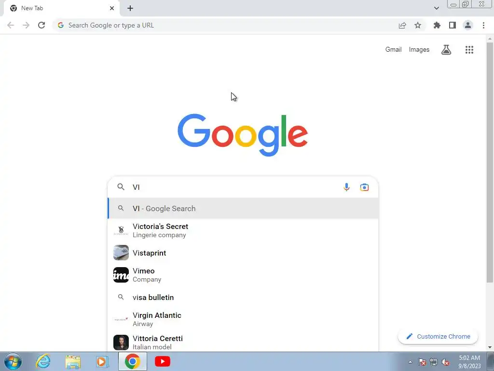Click the Vimeo logo thumbnail

tap(121, 275)
